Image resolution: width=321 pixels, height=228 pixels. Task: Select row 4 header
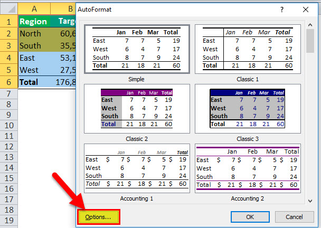(8, 58)
